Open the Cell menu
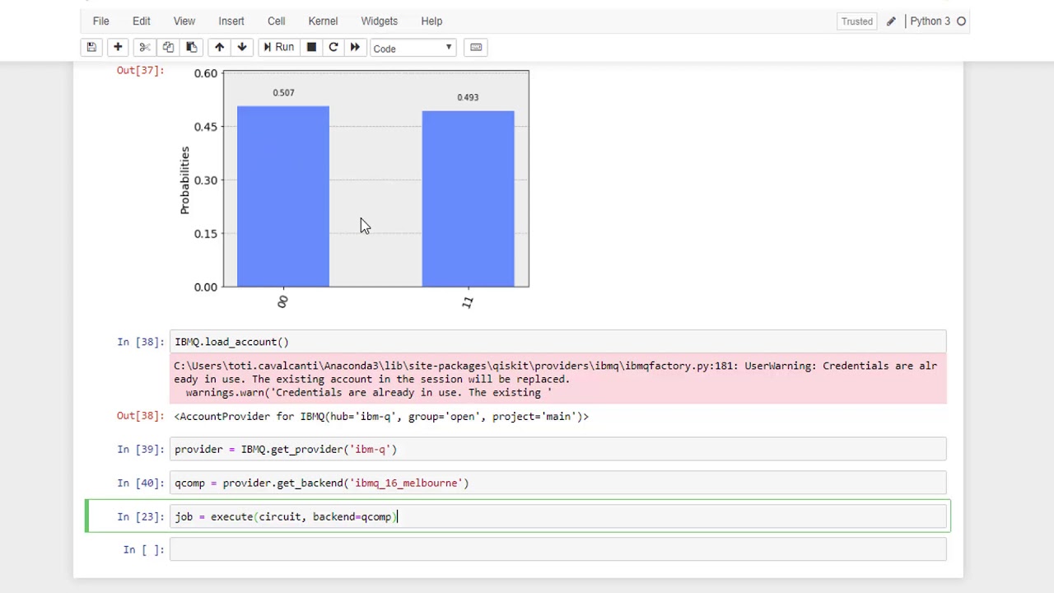The height and width of the screenshot is (593, 1054). (x=277, y=21)
